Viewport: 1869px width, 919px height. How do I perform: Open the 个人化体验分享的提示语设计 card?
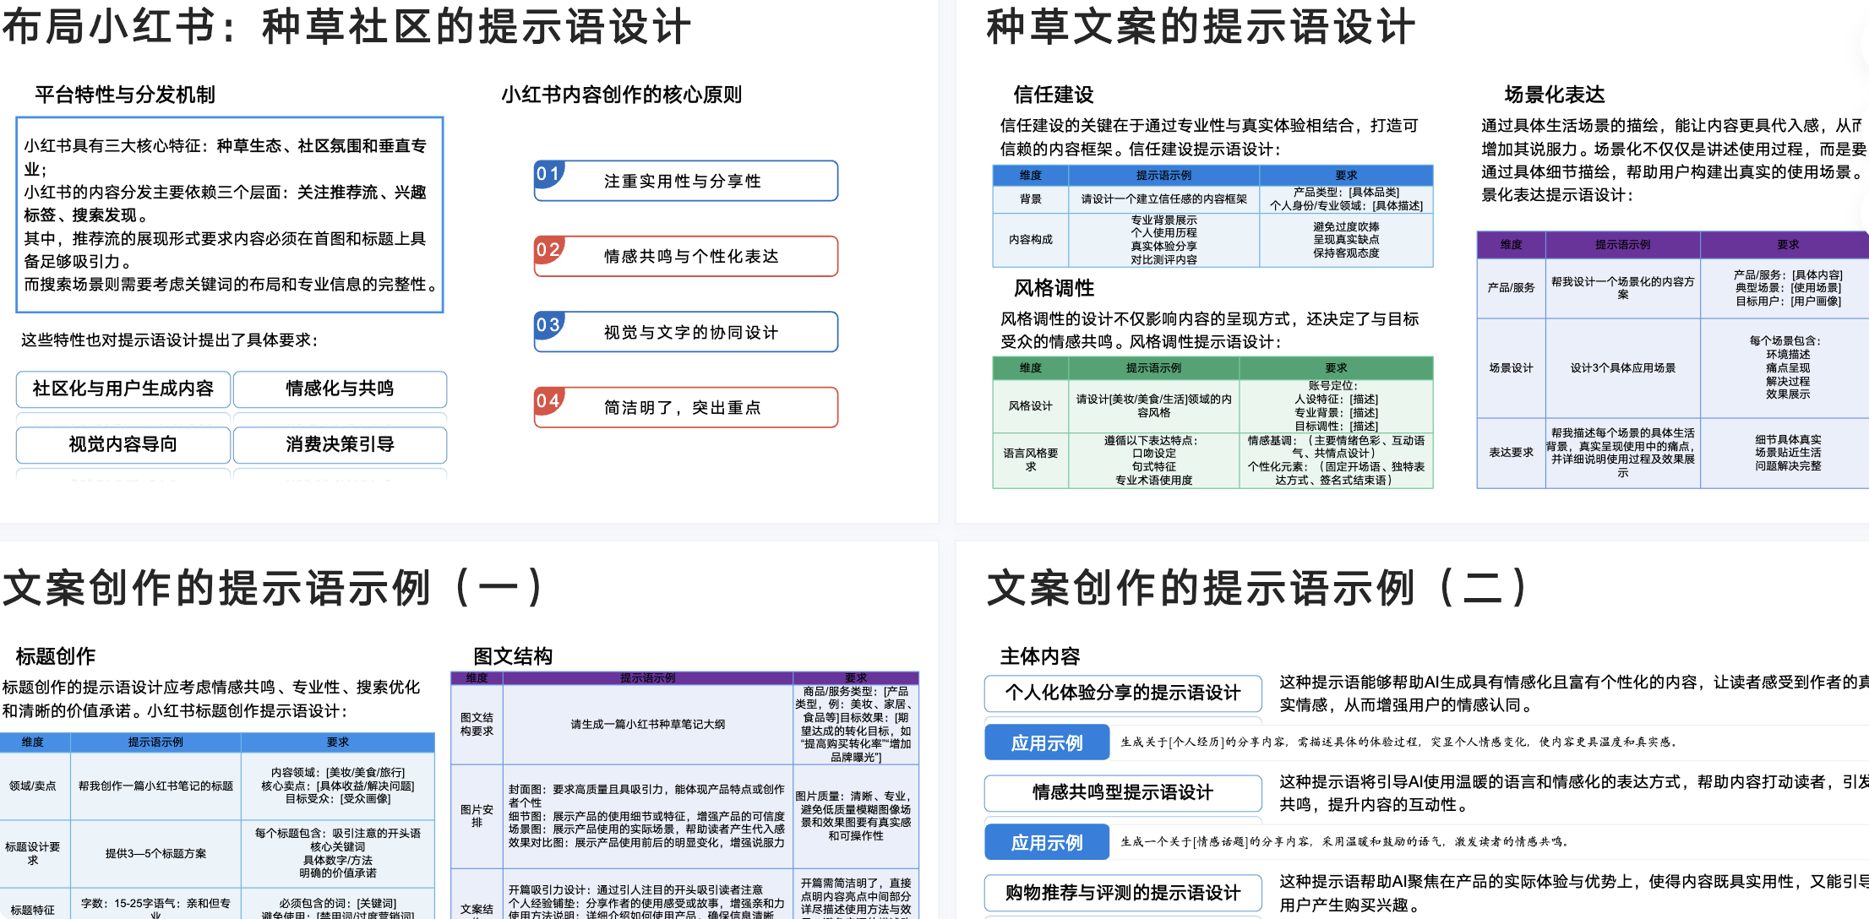click(x=1122, y=693)
